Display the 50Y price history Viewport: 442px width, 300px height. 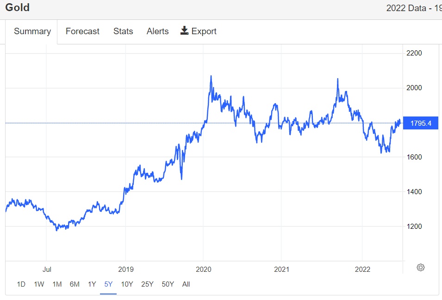point(168,284)
